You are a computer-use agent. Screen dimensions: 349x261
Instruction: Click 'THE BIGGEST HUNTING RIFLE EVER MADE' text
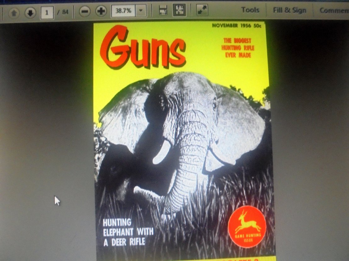click(x=238, y=48)
